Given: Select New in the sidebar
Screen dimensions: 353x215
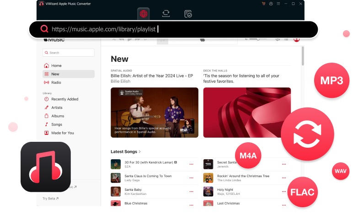Looking at the screenshot, I should click(x=69, y=74).
